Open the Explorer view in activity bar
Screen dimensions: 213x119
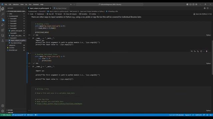[3, 9]
